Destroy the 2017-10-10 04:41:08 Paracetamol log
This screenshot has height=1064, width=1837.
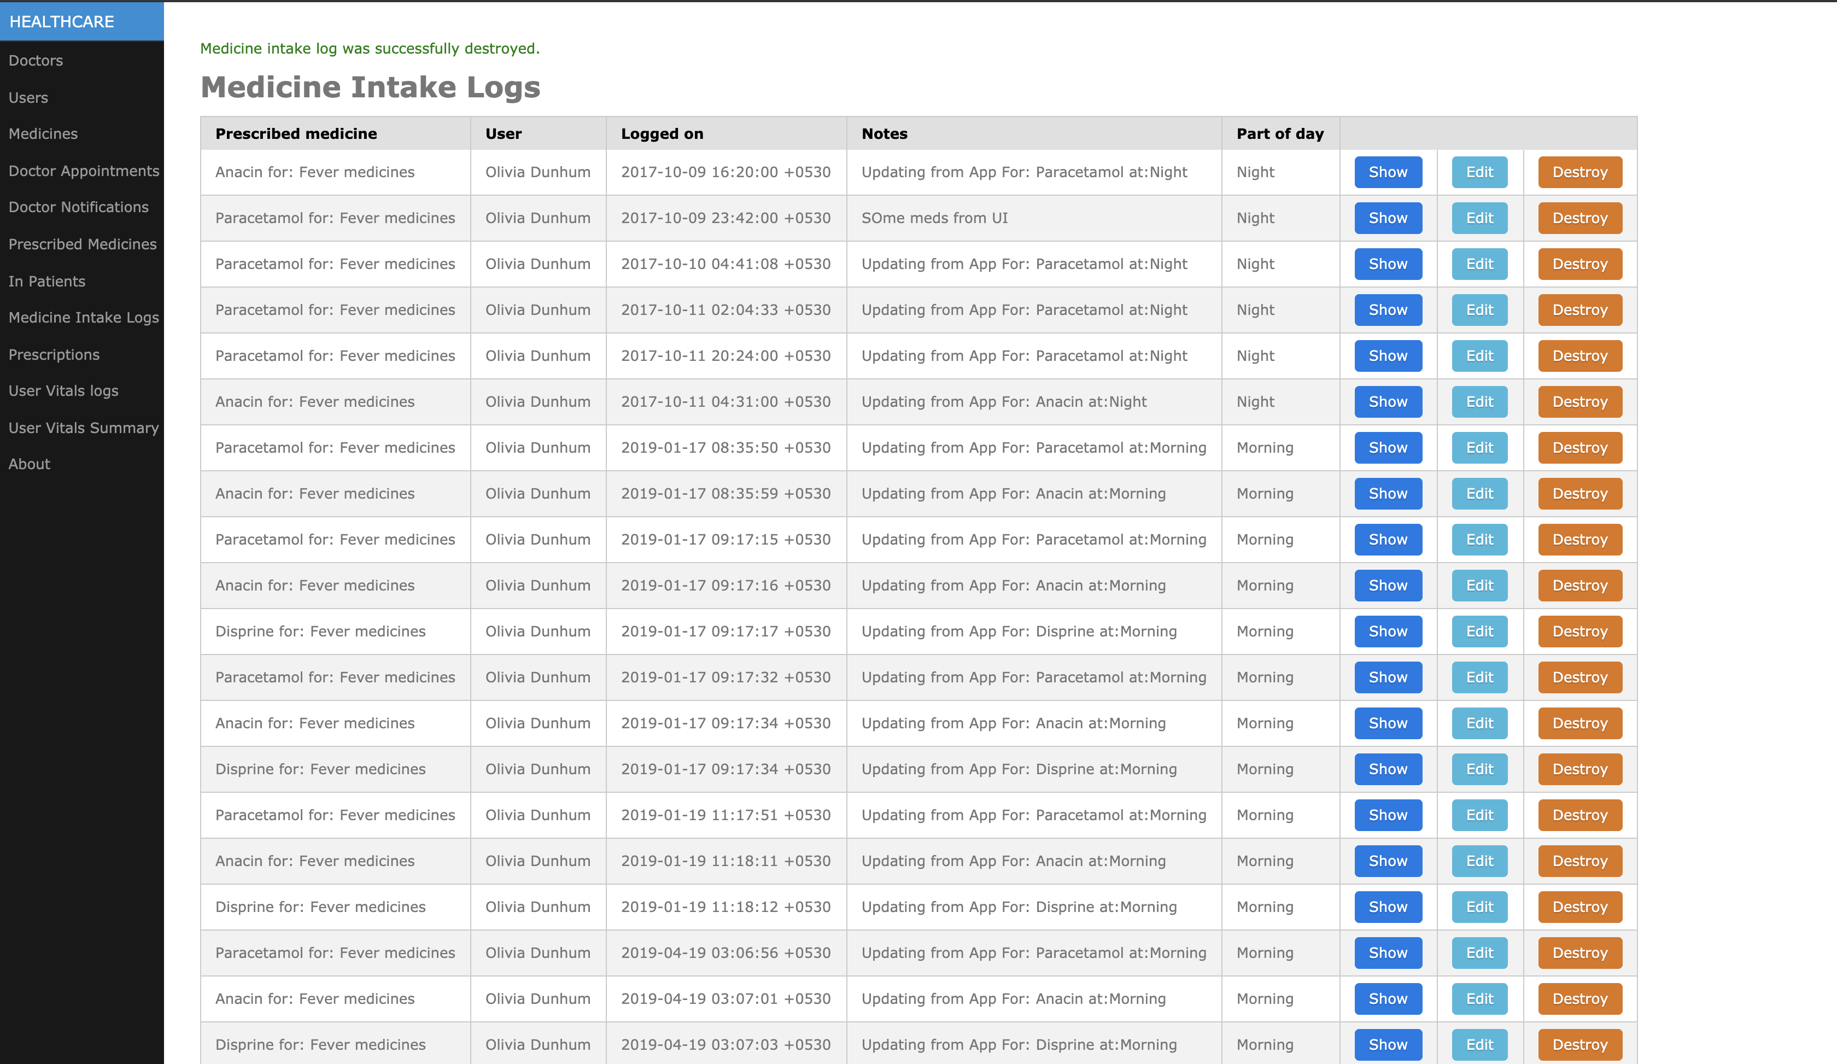pyautogui.click(x=1579, y=264)
